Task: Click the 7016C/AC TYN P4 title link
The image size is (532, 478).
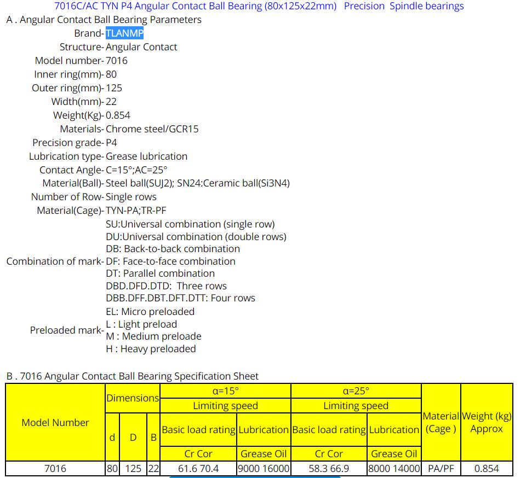Action: tap(196, 6)
